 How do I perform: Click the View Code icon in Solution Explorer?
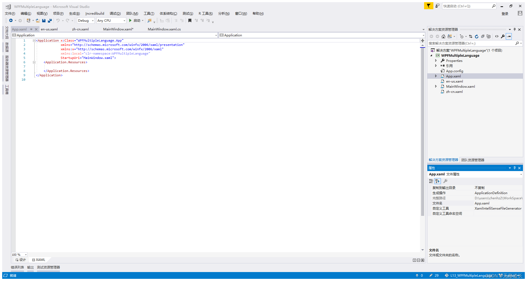[497, 36]
